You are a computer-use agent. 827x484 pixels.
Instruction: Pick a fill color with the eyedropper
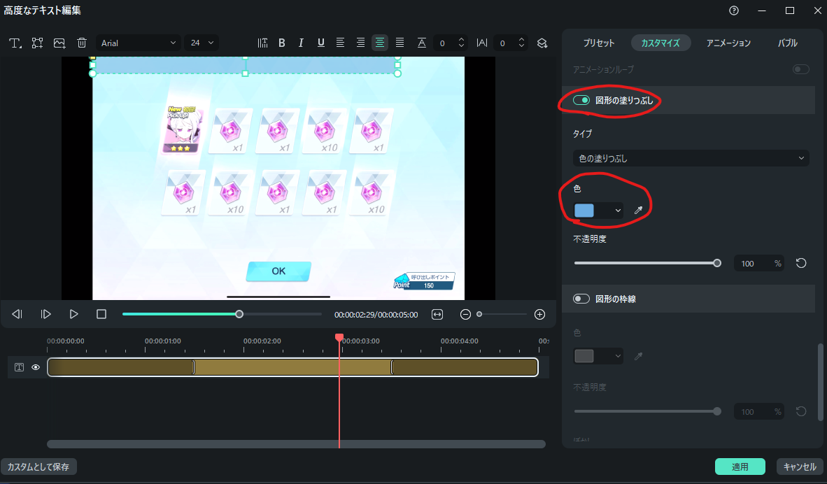[639, 210]
